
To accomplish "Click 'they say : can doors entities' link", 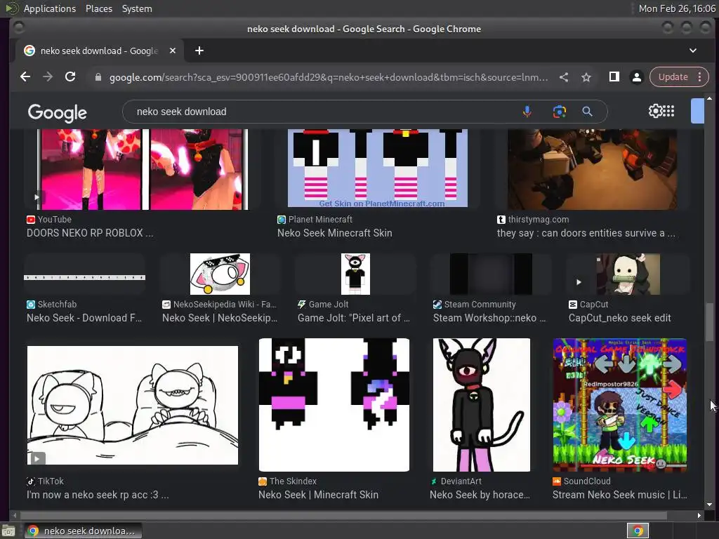I will 586,233.
